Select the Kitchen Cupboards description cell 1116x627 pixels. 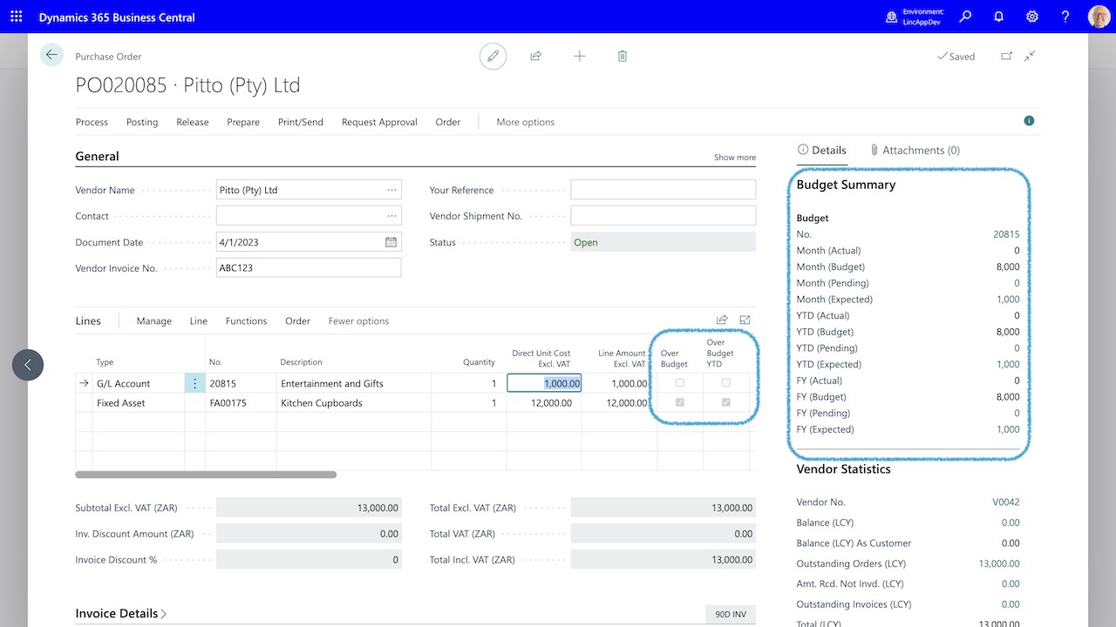[x=353, y=403]
